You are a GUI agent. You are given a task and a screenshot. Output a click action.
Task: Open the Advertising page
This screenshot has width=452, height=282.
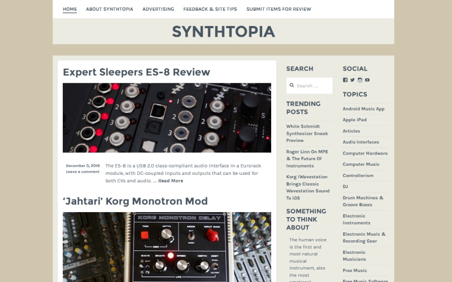click(158, 9)
